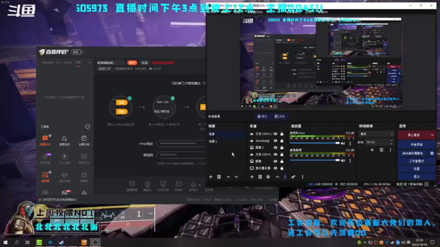440x247 pixels.
Task: Add a scene transition with plus icon
Action: [372, 150]
